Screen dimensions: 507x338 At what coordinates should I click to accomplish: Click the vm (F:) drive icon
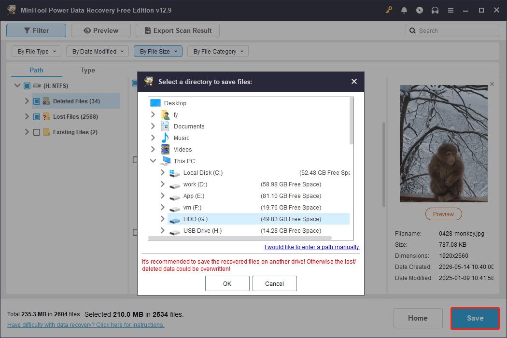pos(175,209)
